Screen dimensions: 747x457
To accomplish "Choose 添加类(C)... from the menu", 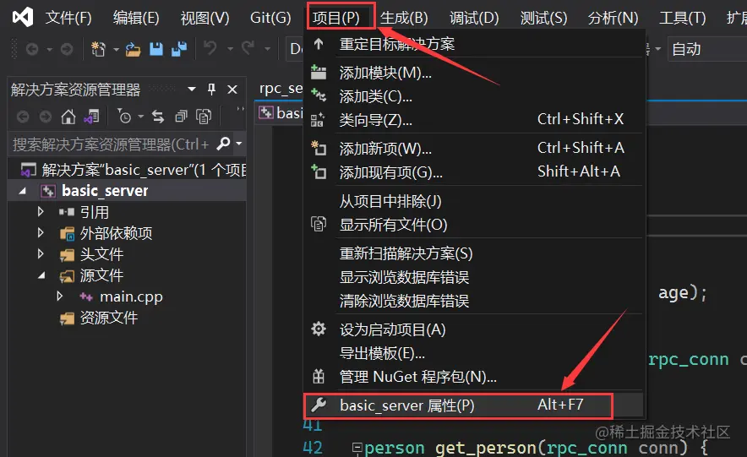I will (x=473, y=96).
